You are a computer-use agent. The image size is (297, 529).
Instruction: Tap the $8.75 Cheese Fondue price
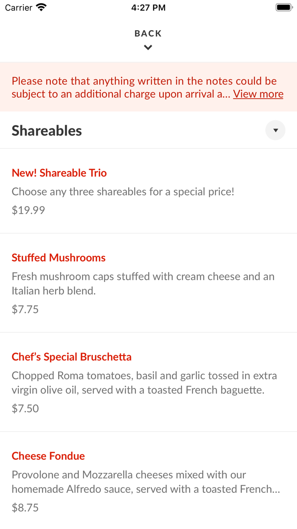[25, 507]
